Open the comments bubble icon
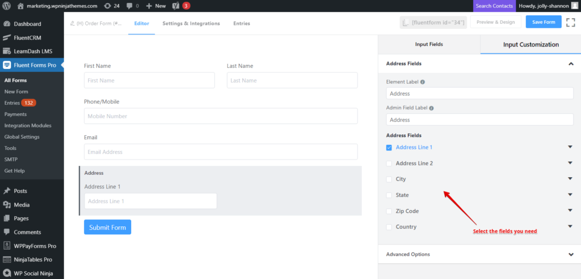 point(129,6)
